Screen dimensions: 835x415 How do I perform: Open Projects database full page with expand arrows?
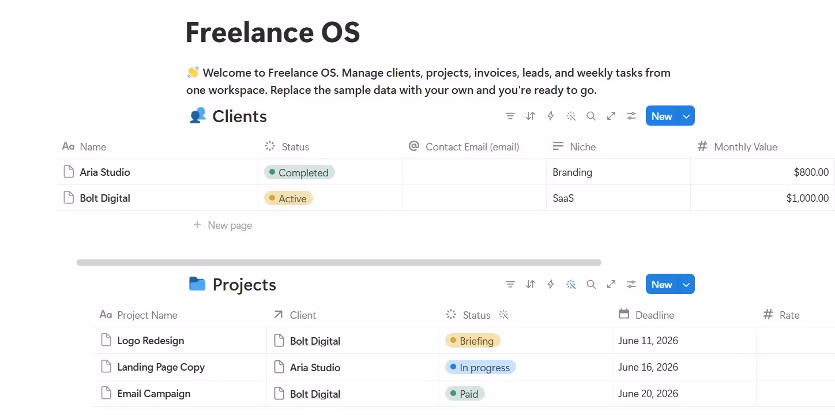[x=611, y=284]
